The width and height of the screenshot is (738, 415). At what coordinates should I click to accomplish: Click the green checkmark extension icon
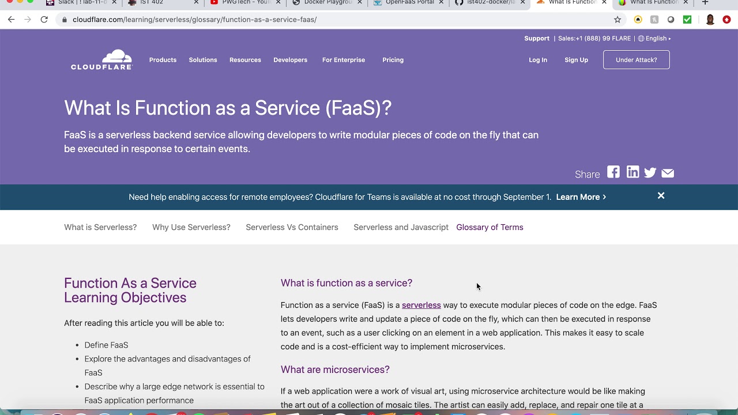687,20
